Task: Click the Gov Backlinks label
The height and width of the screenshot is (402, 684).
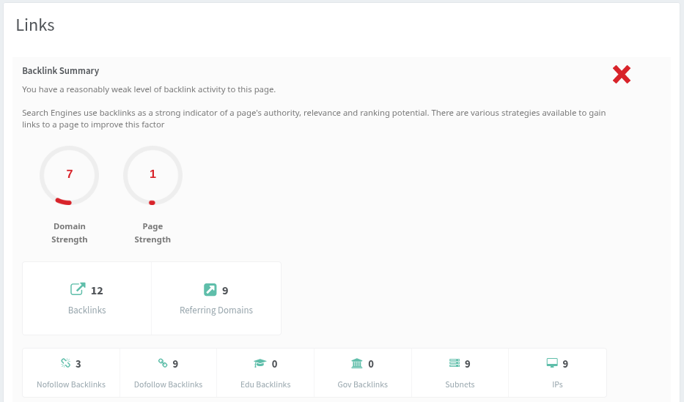Action: pyautogui.click(x=362, y=384)
